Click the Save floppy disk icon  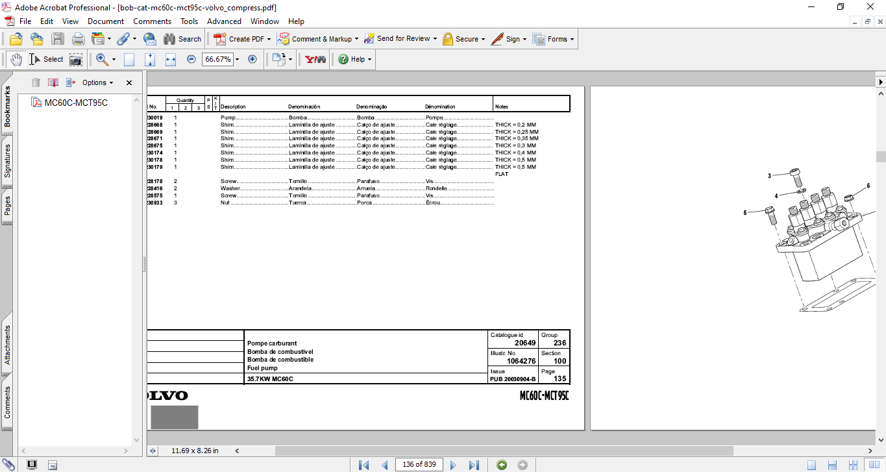pyautogui.click(x=58, y=39)
